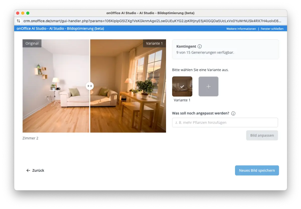Image resolution: width=301 pixels, height=209 pixels.
Task: Click '9 von 15 Generierungen verfügbar' text
Action: tap(205, 53)
